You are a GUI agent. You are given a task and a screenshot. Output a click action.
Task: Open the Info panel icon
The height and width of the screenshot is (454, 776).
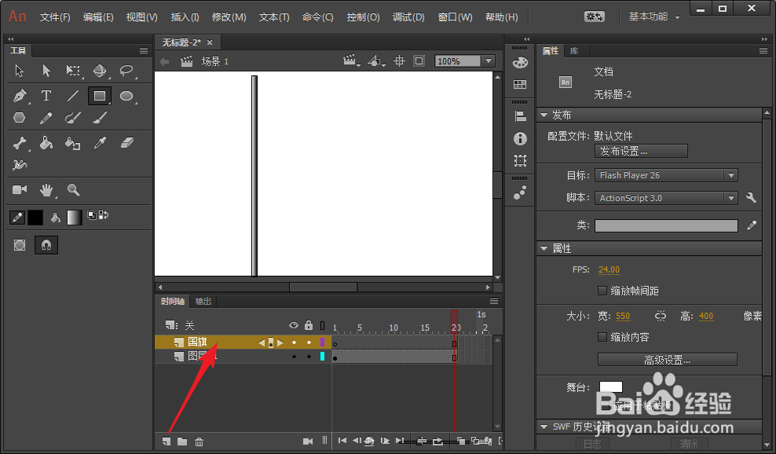[520, 138]
